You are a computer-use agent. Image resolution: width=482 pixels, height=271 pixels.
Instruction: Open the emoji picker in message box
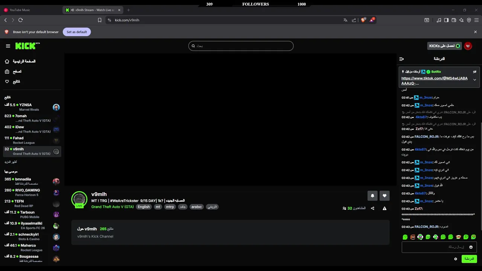pos(471,247)
